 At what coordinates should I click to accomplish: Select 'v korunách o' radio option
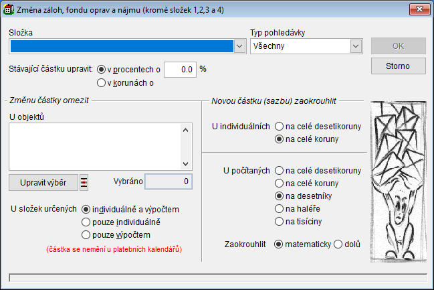coord(102,83)
